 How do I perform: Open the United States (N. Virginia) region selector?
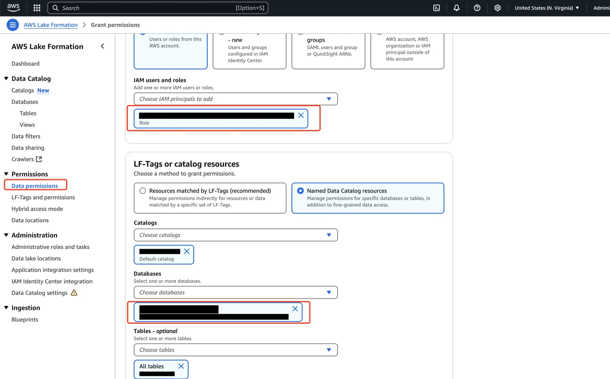547,8
